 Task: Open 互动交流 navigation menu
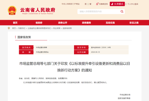tap(110, 23)
